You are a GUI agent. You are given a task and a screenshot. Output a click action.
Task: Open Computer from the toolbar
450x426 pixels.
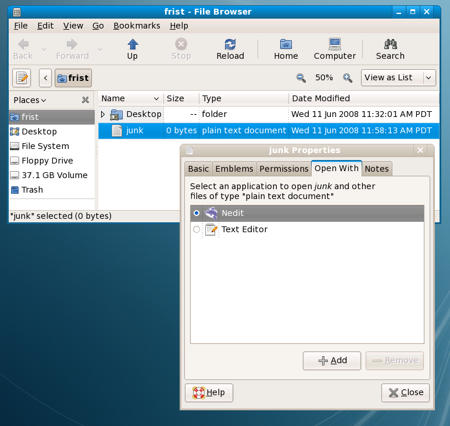(x=334, y=45)
